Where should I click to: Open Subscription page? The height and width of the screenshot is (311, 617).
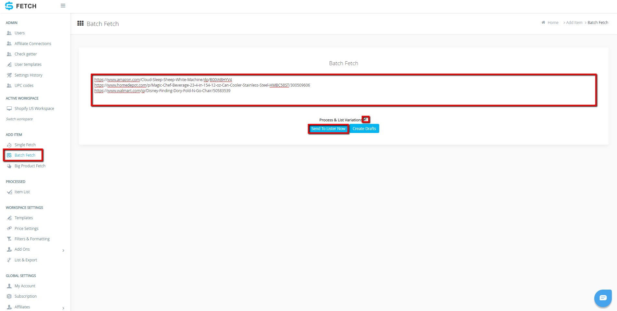[26, 296]
